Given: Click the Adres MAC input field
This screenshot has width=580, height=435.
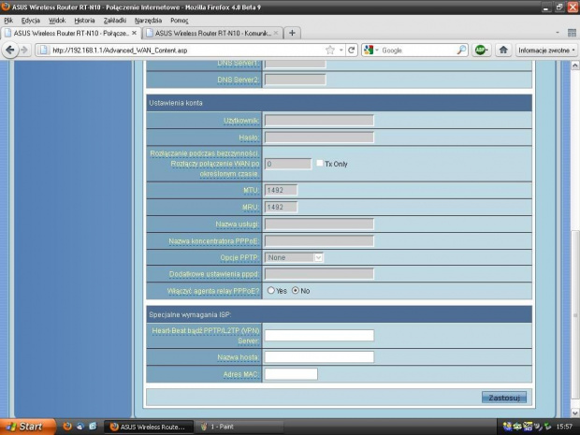Looking at the screenshot, I should tap(291, 374).
